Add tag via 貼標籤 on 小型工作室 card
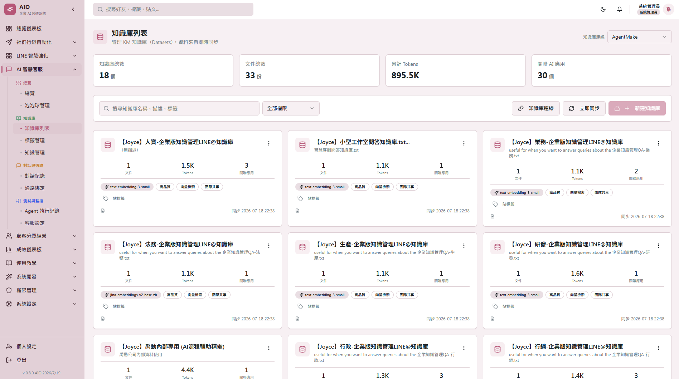The width and height of the screenshot is (679, 379). tap(309, 198)
